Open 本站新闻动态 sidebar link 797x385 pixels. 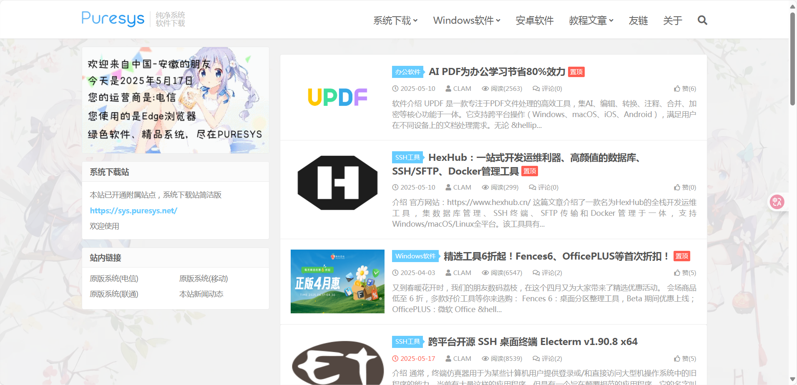tap(201, 294)
